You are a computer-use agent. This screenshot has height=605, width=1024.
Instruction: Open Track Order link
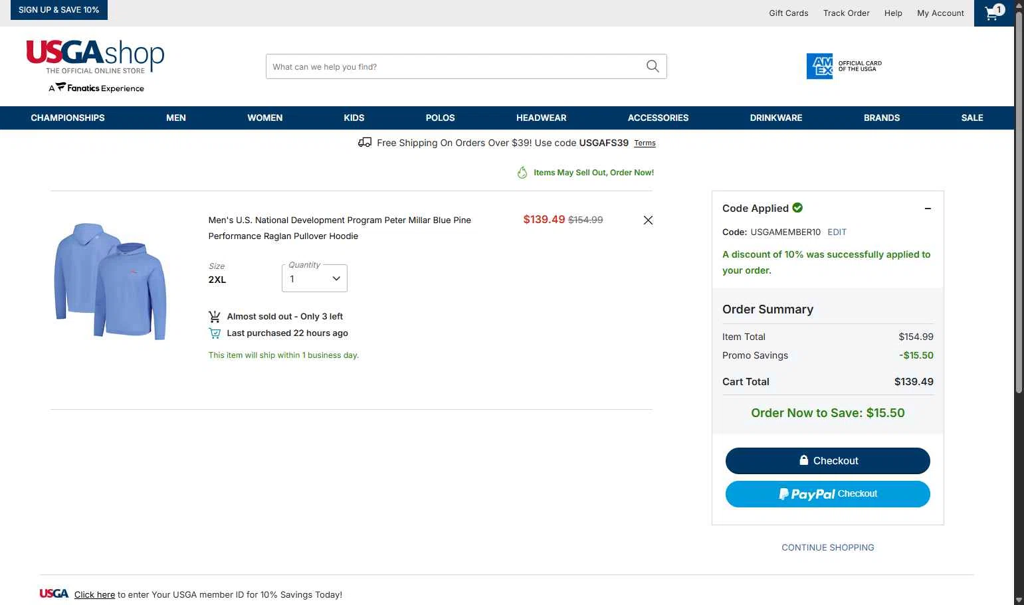(x=847, y=13)
